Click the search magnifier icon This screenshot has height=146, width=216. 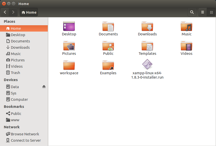tap(192, 12)
